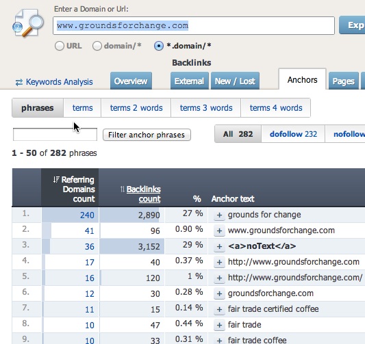Expand the 'www.groundsforchange.com' anchor row
This screenshot has height=344, width=365.
click(x=219, y=230)
